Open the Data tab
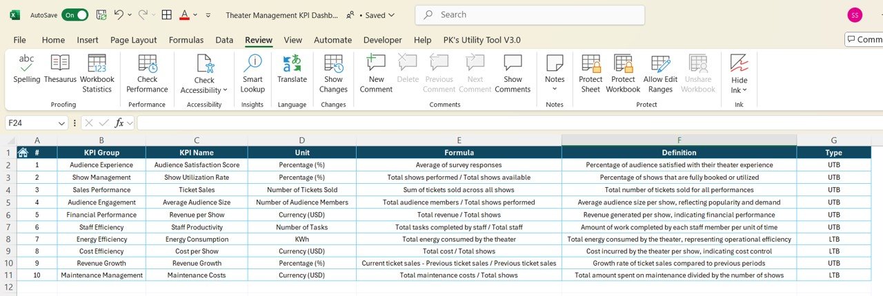 point(224,40)
